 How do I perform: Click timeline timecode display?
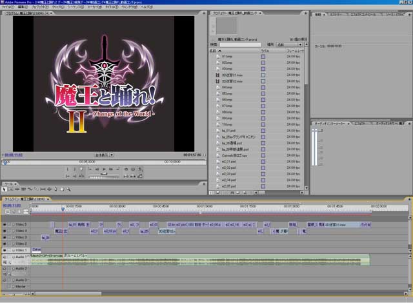click(12, 205)
